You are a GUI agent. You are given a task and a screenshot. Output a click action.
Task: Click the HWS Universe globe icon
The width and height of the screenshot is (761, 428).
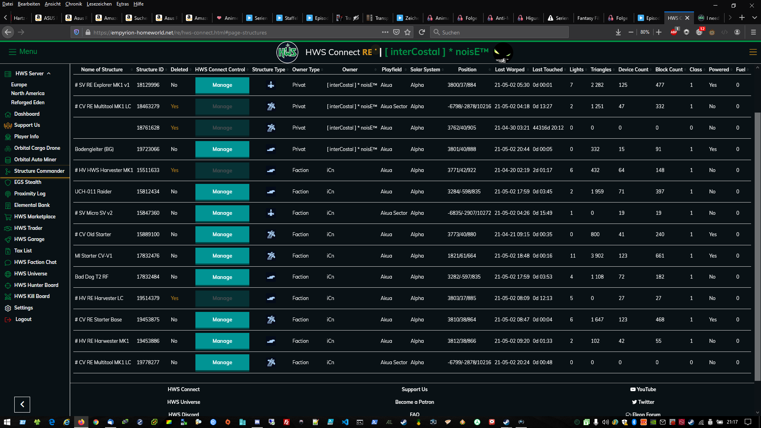click(8, 274)
